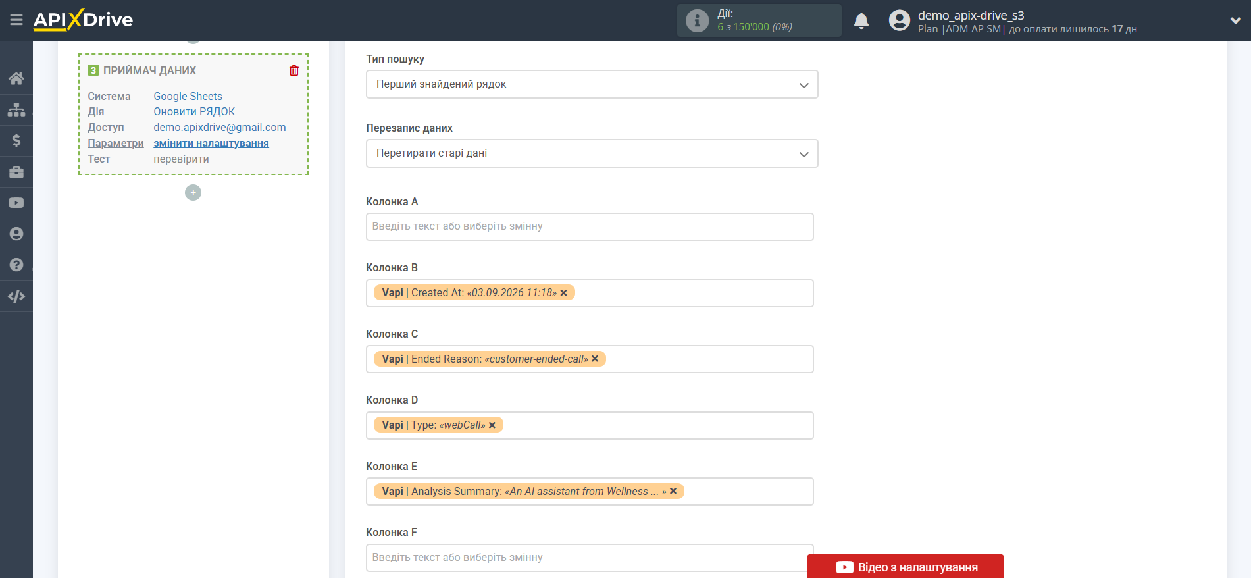This screenshot has height=578, width=1251.
Task: Click the Колонка A input field
Action: pyautogui.click(x=590, y=226)
